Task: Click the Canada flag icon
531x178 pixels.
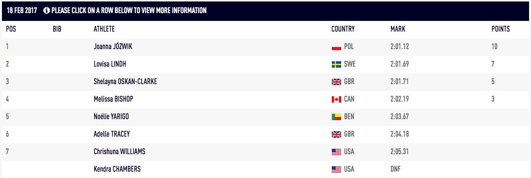Action: coord(336,99)
